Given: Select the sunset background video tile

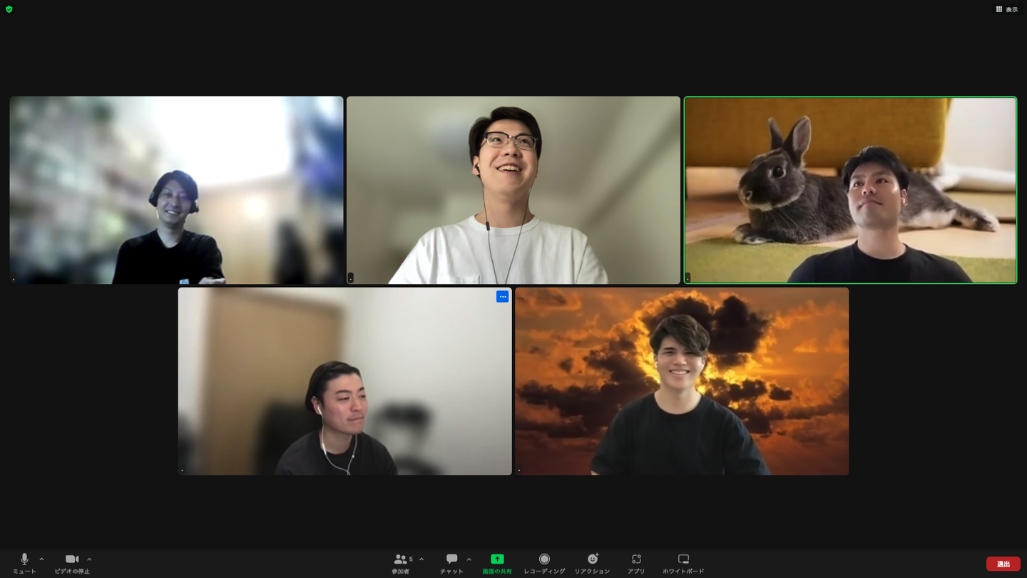Looking at the screenshot, I should pyautogui.click(x=682, y=381).
